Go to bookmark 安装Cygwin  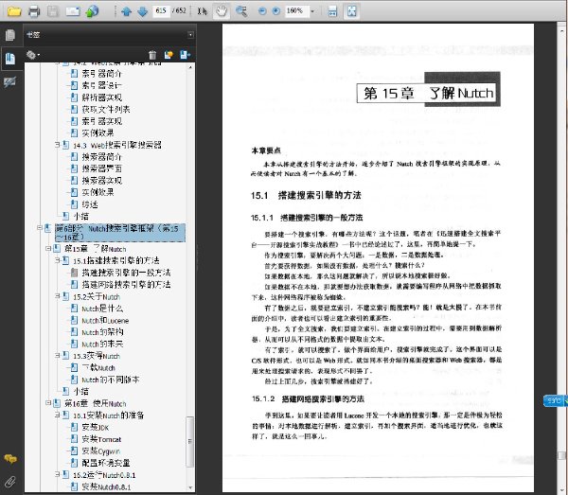100,451
